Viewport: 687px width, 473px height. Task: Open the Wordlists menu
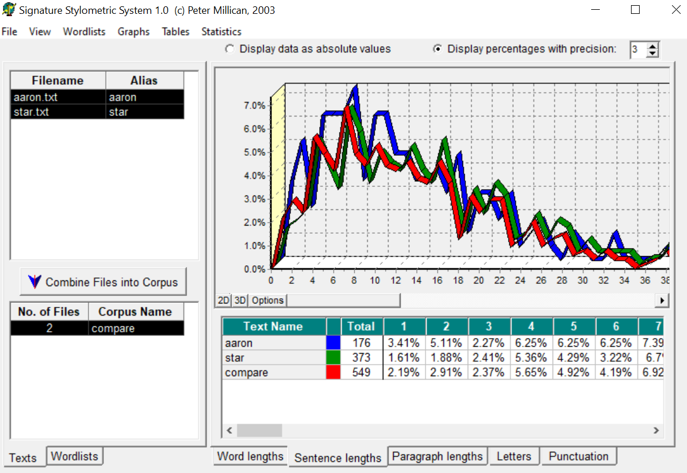point(84,32)
